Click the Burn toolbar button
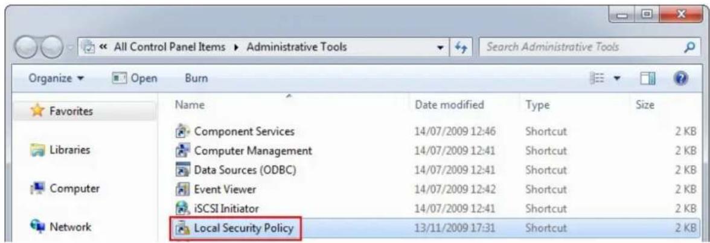Image resolution: width=710 pixels, height=243 pixels. [197, 78]
